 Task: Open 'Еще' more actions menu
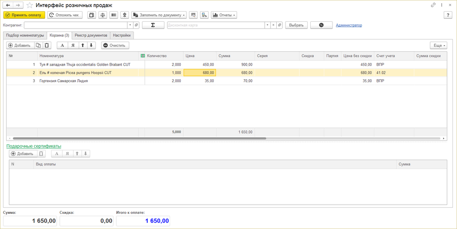pos(438,45)
